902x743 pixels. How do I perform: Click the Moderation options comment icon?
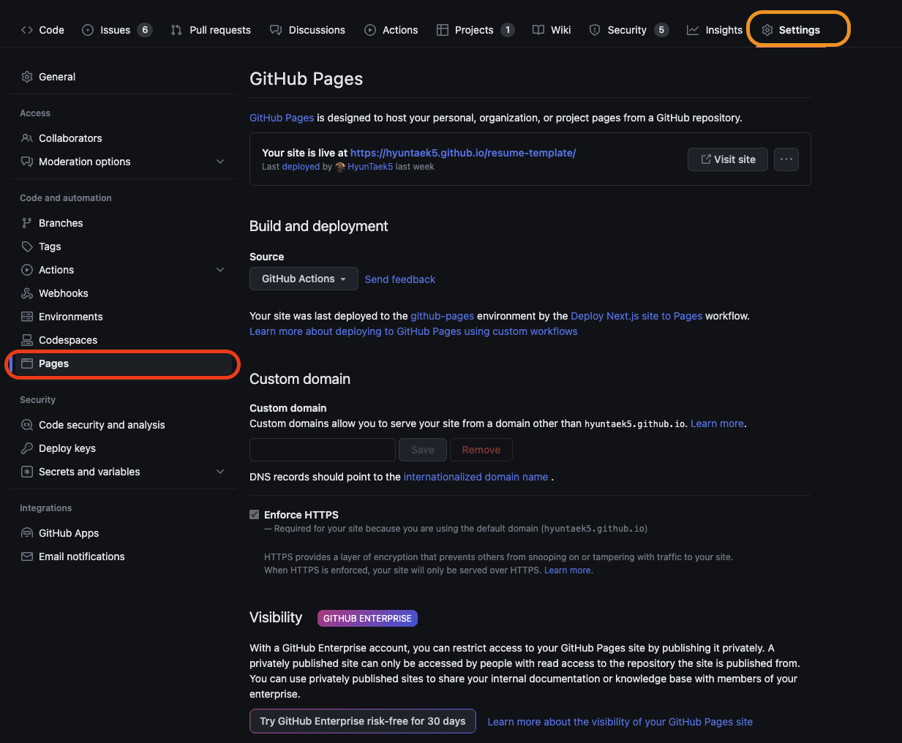[x=27, y=162]
